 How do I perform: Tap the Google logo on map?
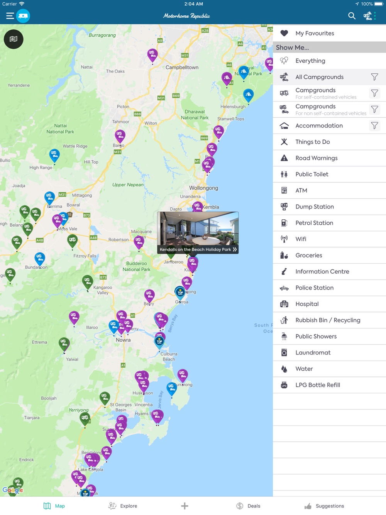tap(13, 490)
